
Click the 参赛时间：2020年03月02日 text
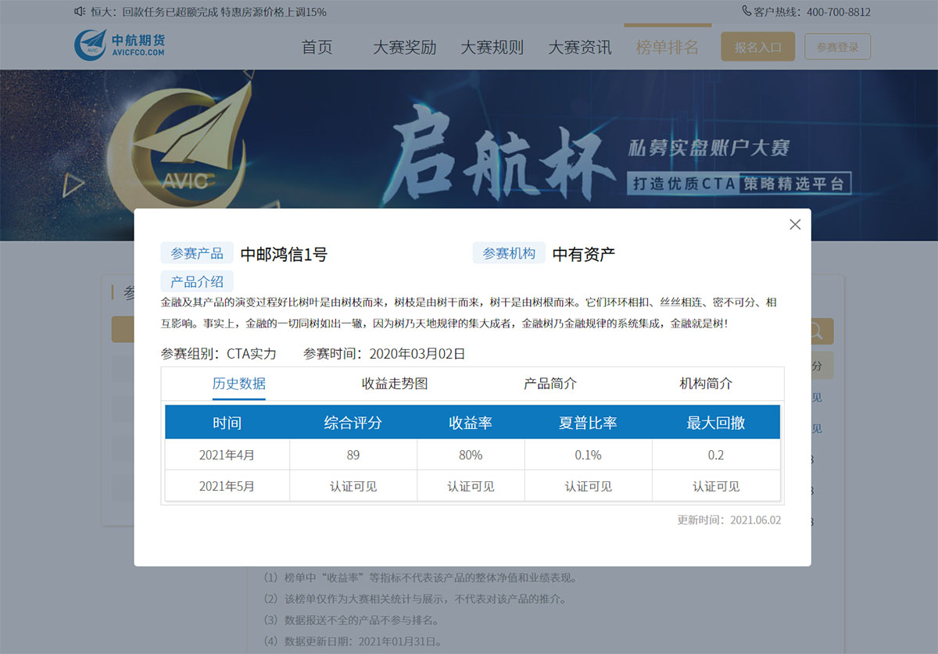tap(385, 353)
